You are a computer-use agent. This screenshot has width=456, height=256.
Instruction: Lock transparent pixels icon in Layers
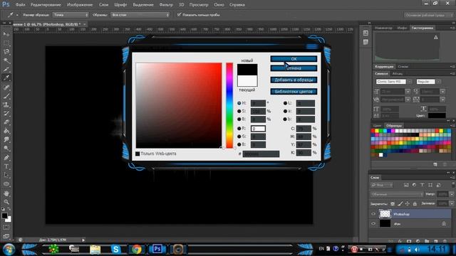(x=393, y=204)
